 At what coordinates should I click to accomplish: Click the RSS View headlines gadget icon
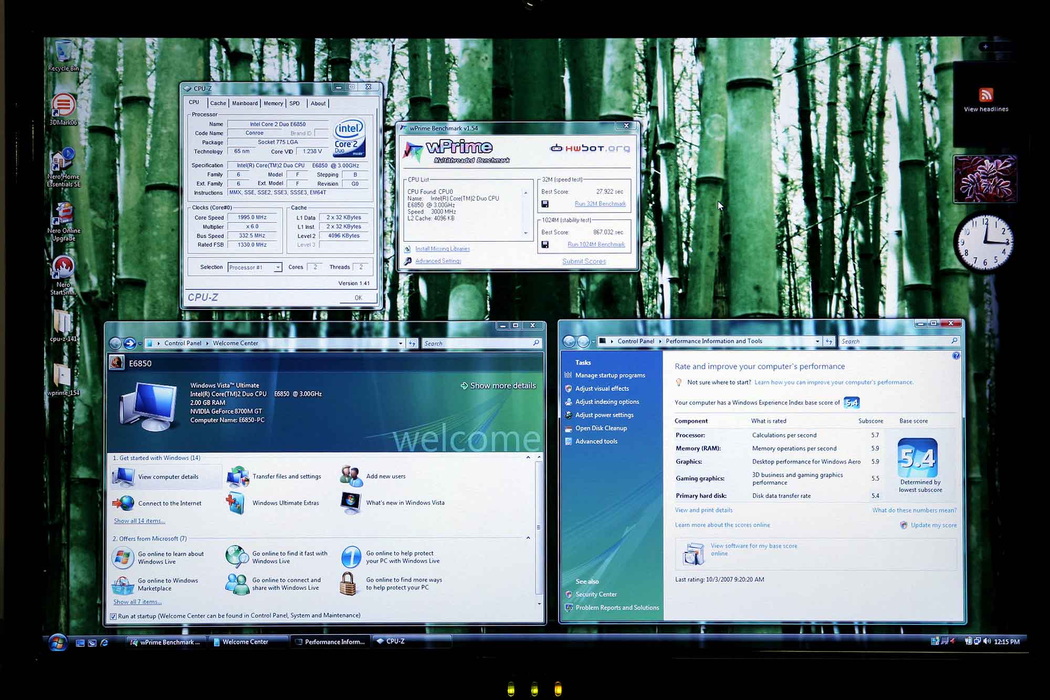click(986, 95)
